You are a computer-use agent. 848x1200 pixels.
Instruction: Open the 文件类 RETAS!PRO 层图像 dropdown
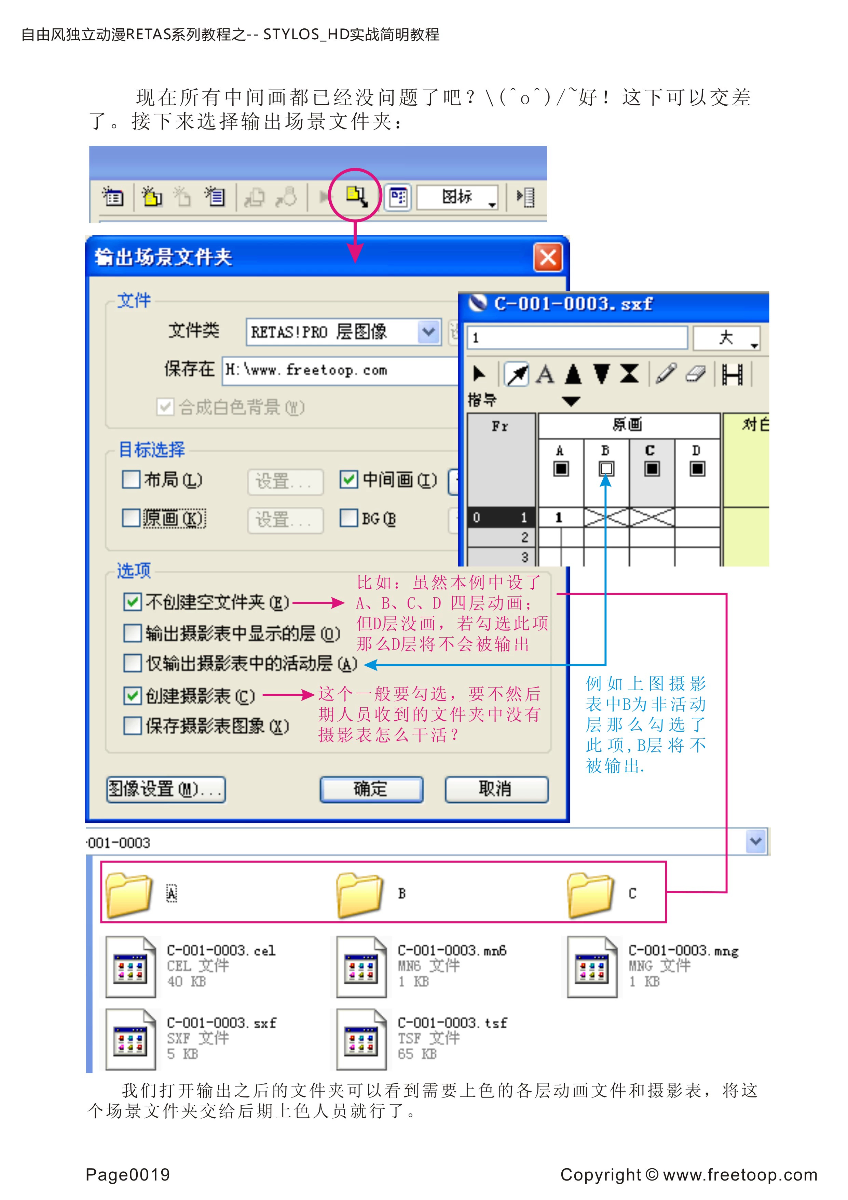point(428,331)
